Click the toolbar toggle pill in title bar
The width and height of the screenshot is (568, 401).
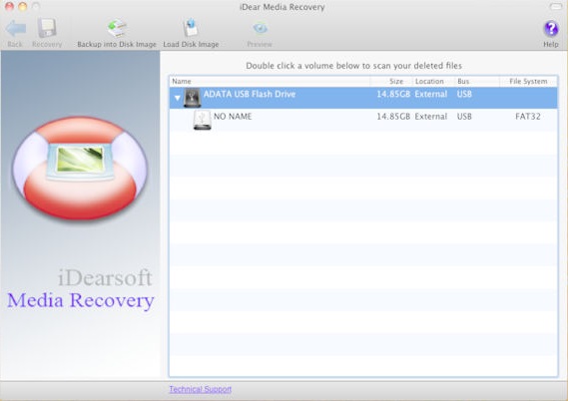tap(556, 6)
